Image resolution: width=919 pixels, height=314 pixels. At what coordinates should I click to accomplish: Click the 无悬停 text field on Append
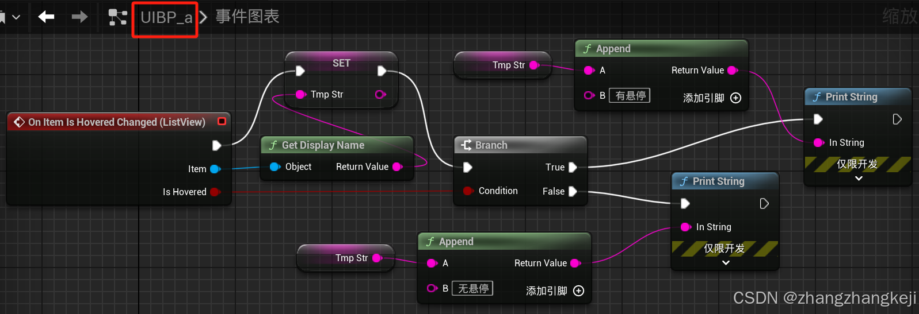[x=472, y=288]
